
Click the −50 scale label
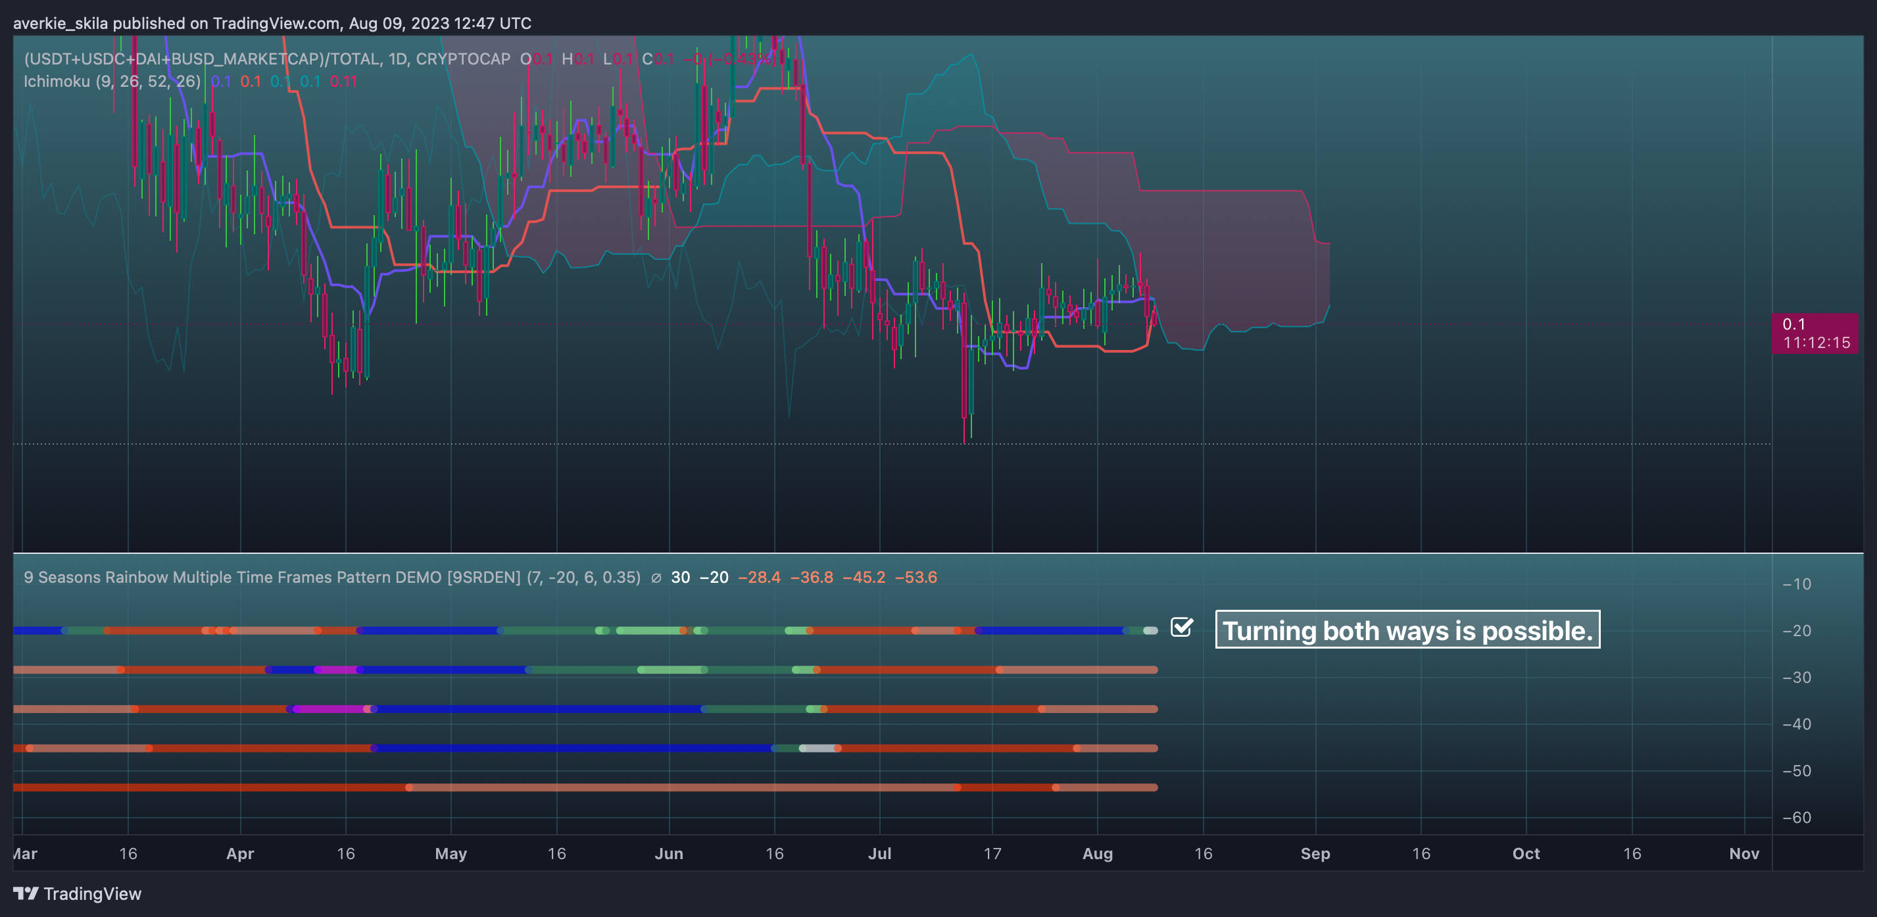coord(1797,770)
